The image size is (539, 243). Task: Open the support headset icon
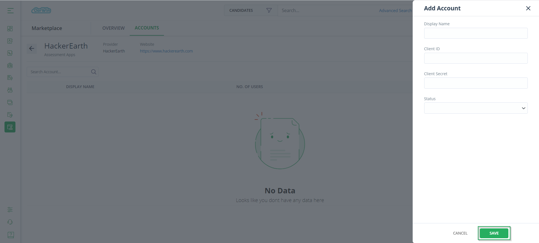tap(10, 222)
